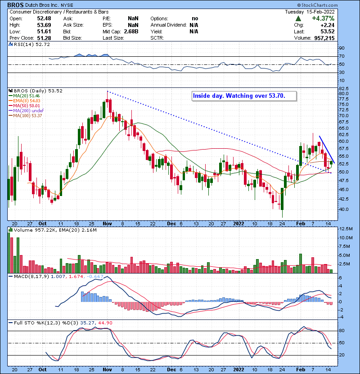Click the green up-triangle change icon
The image size is (360, 374).
tap(298, 18)
